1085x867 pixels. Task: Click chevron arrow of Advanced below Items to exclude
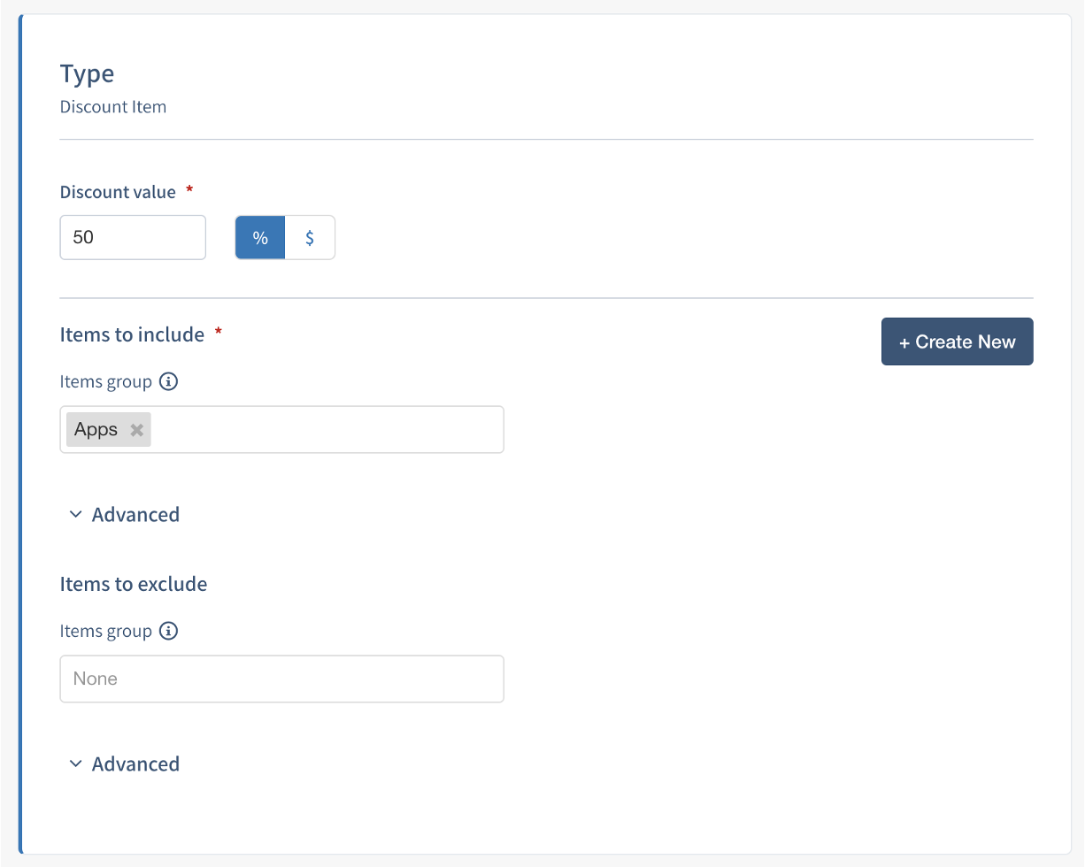click(x=75, y=764)
